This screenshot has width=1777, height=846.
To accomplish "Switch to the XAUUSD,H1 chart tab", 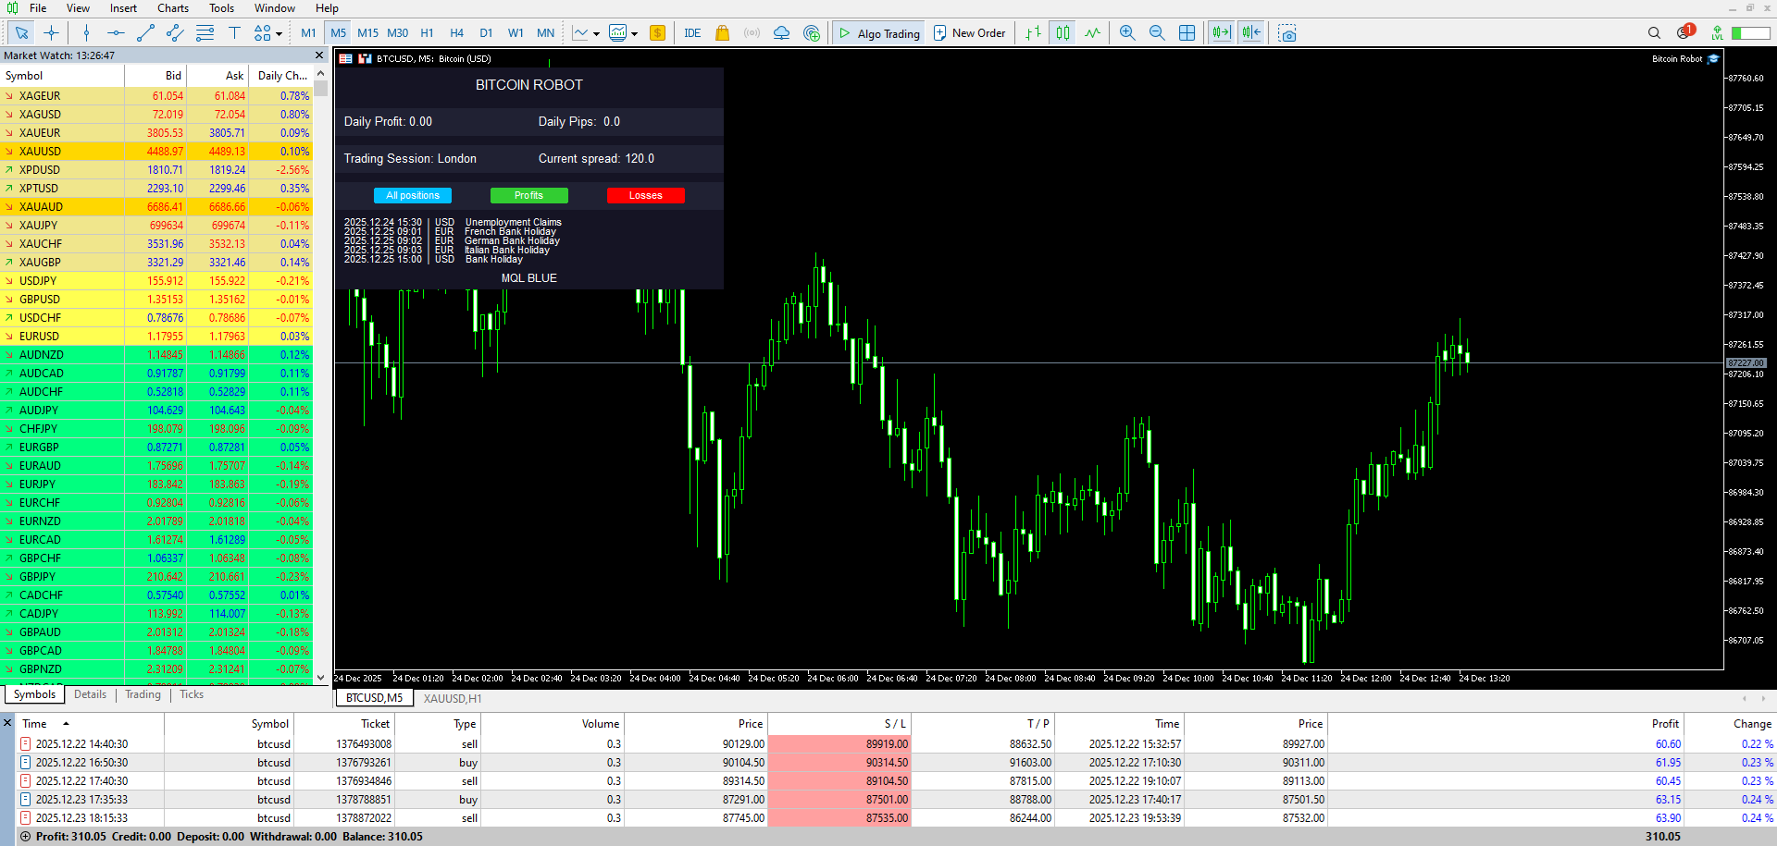I will tap(453, 698).
